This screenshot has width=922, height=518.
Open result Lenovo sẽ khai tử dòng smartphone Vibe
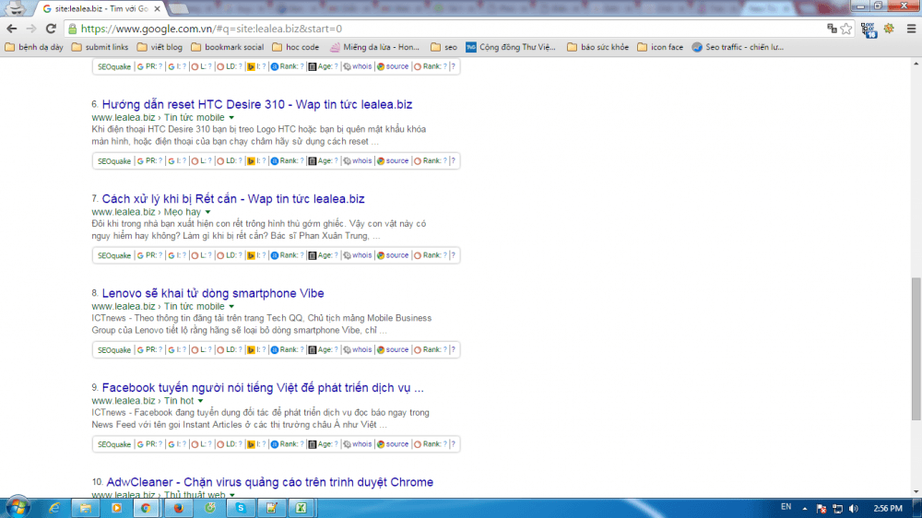coord(213,293)
